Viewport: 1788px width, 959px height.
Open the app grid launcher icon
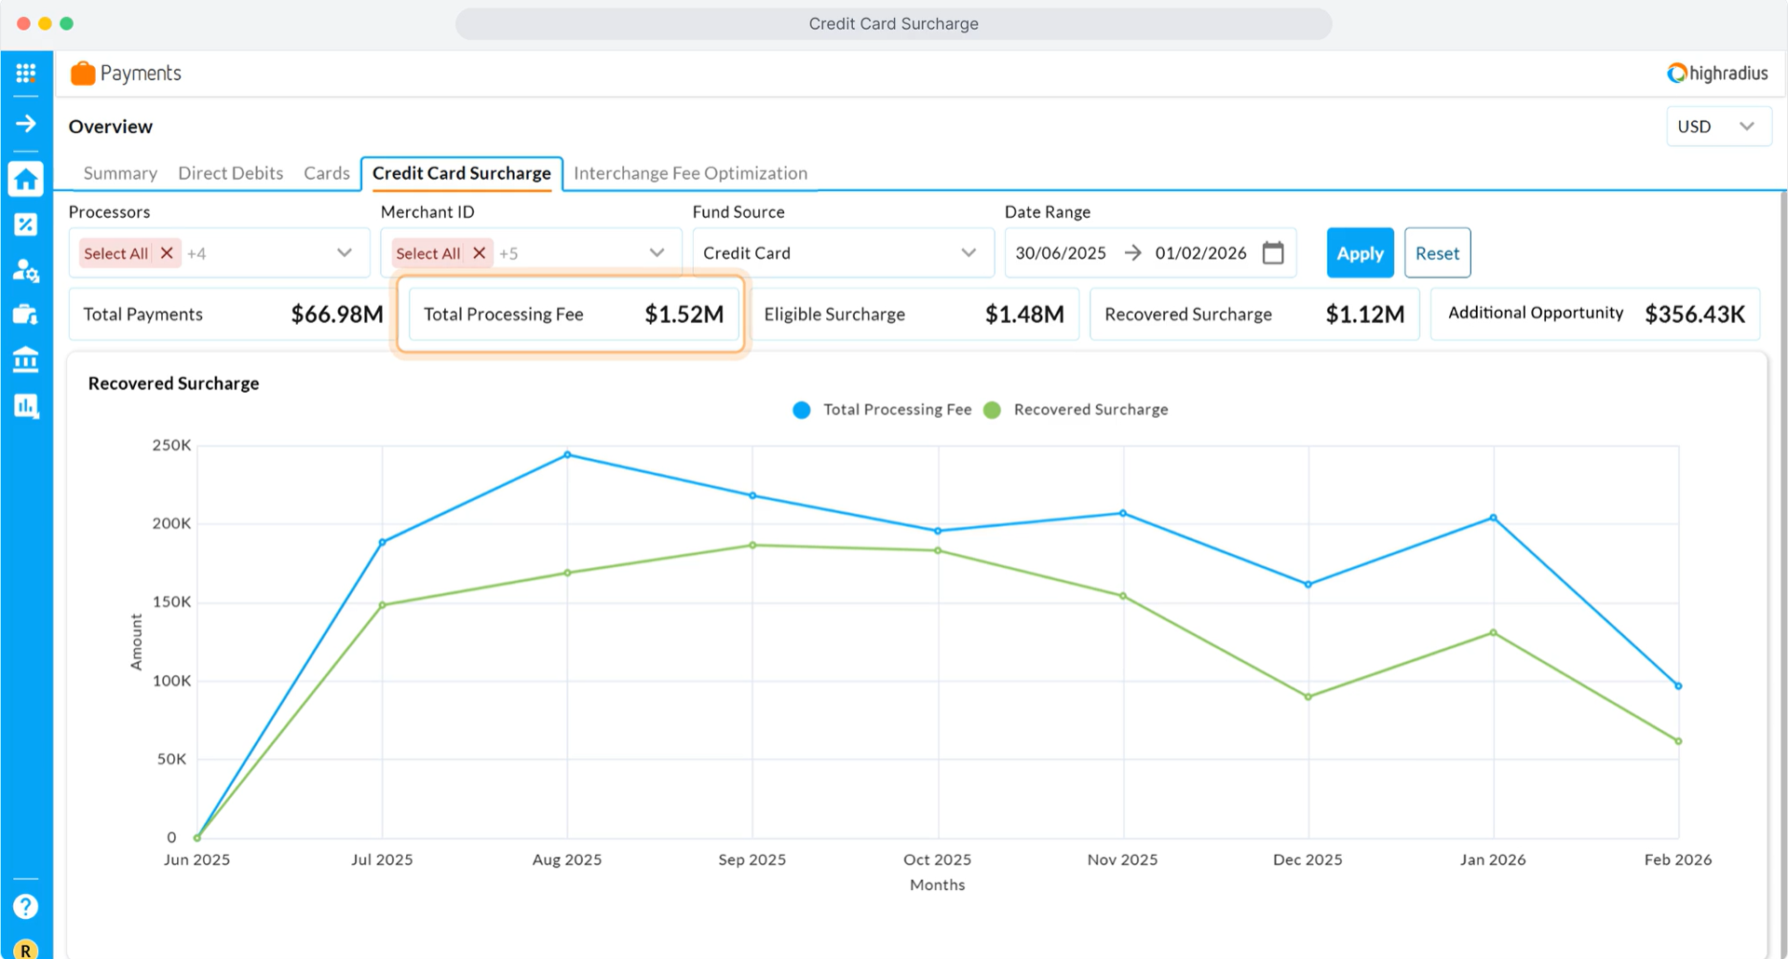(x=26, y=73)
